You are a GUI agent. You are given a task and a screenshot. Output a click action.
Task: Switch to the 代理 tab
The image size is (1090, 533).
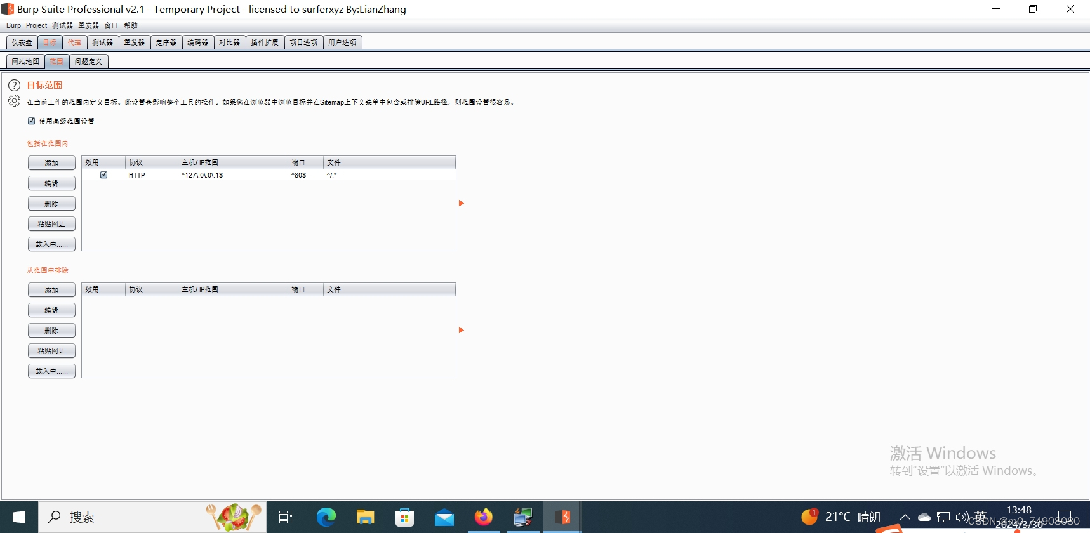(74, 43)
